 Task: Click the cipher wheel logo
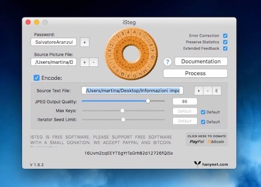[x=131, y=54]
